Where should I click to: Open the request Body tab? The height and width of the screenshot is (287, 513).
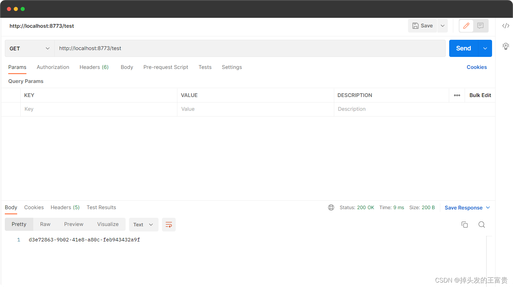127,67
